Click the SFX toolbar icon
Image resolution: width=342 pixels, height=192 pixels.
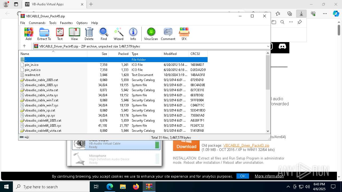coord(184,34)
